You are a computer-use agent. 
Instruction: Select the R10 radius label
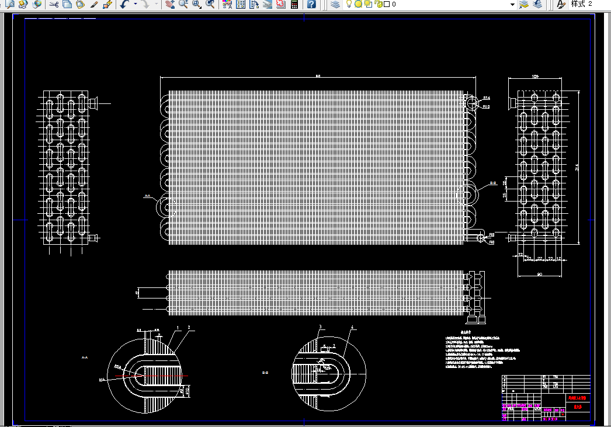486,107
